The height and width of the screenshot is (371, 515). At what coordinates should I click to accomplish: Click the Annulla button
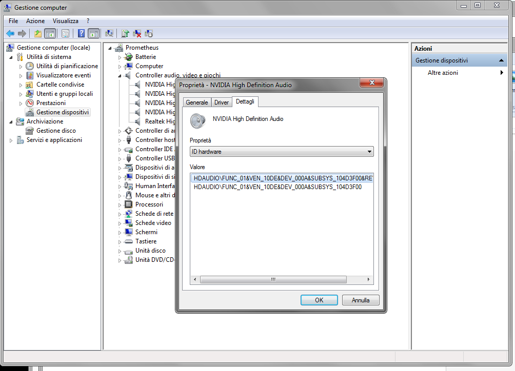pos(361,300)
